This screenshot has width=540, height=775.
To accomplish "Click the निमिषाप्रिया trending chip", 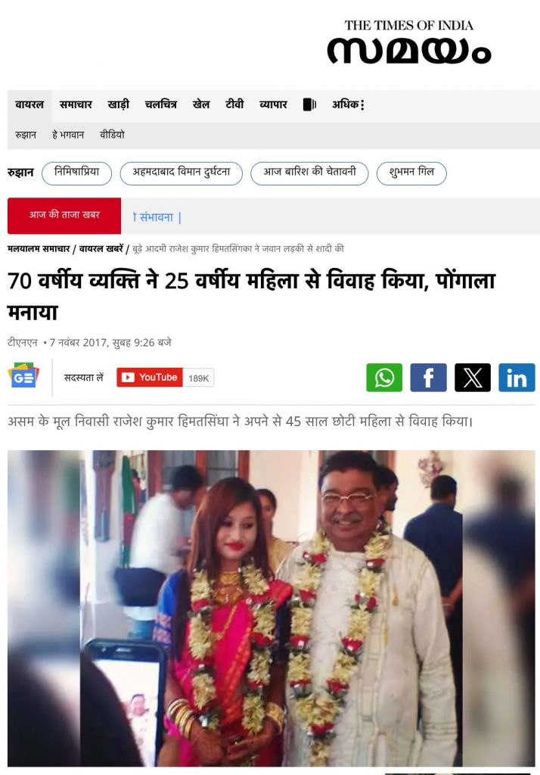I will [x=76, y=173].
